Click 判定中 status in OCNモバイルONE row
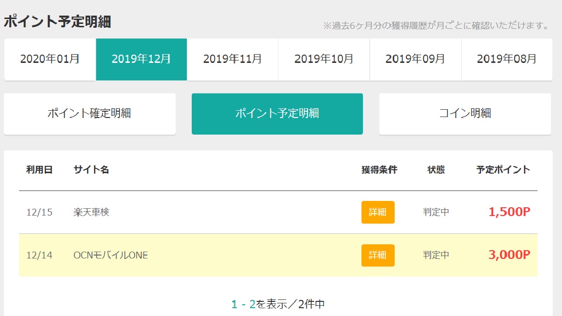Viewport: 562px width, 316px height. (x=436, y=255)
